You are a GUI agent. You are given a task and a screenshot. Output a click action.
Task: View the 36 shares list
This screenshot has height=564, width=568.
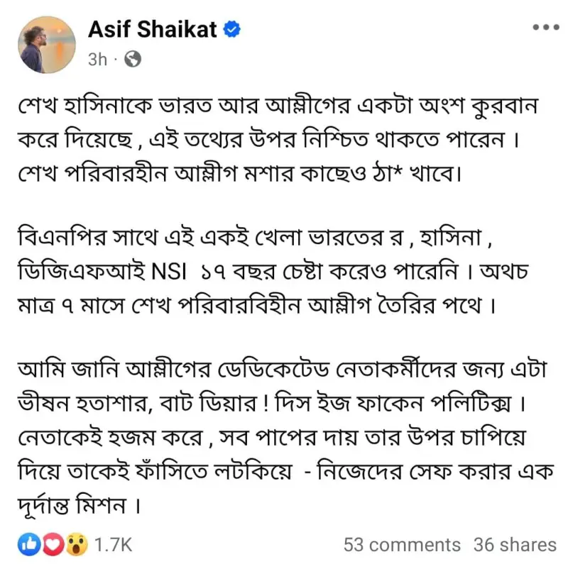point(515,544)
